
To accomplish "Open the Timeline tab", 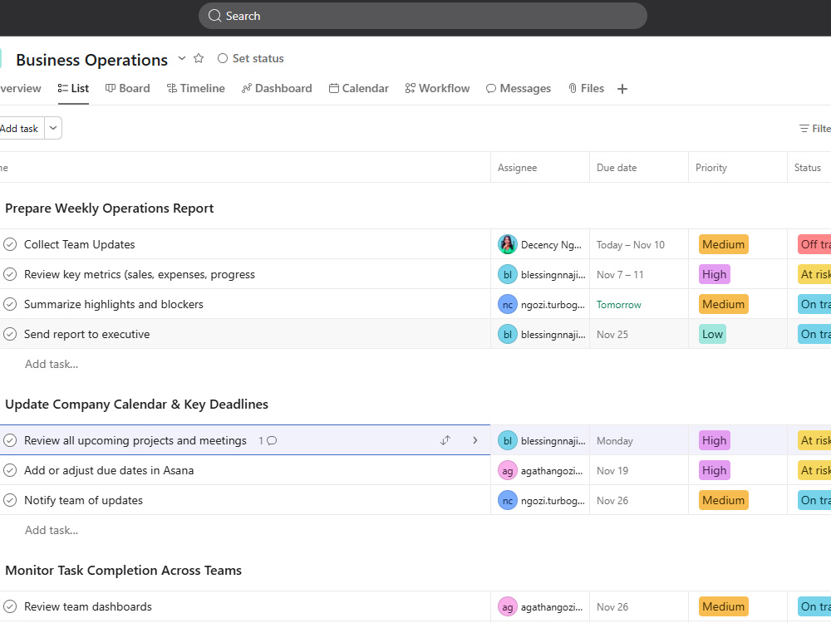I will click(195, 89).
